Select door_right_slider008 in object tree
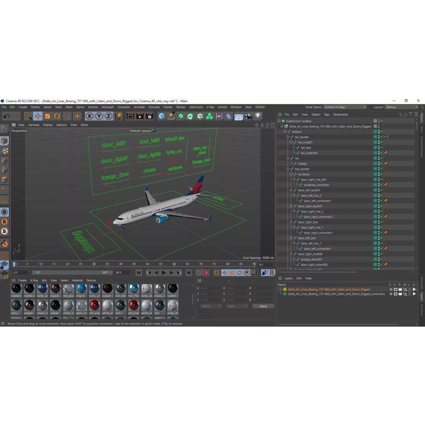This screenshot has width=425, height=425. (x=314, y=265)
